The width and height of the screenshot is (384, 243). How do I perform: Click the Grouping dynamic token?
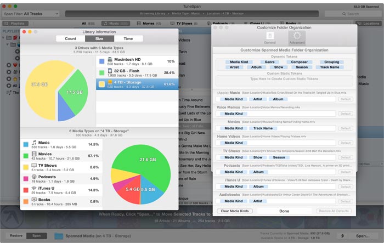[x=332, y=62]
